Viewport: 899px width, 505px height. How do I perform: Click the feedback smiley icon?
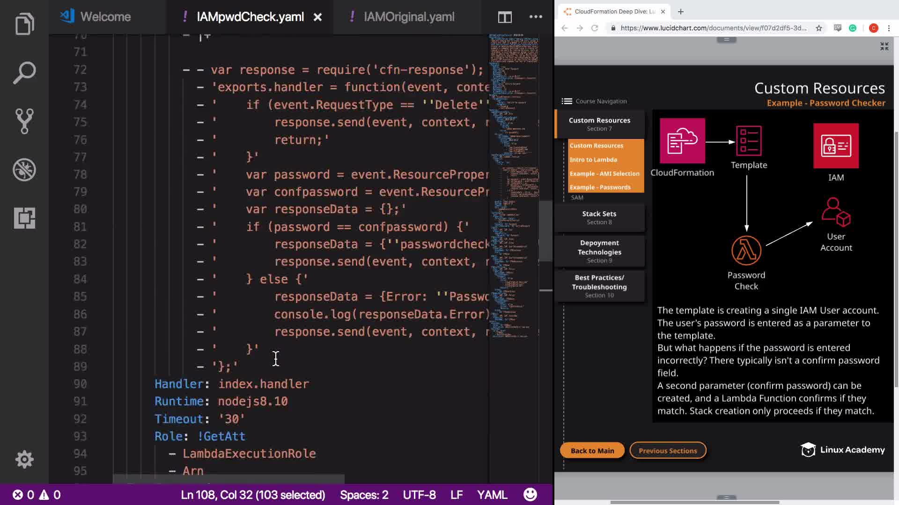530,495
